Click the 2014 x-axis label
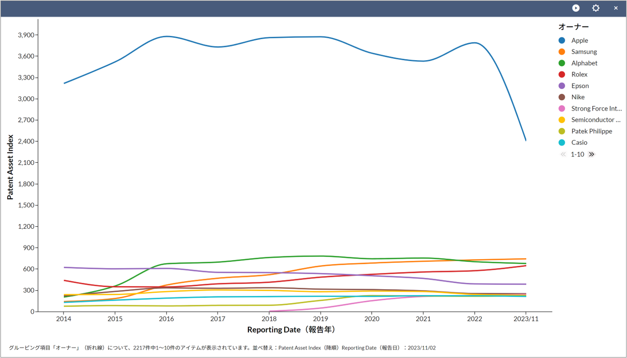 pos(63,319)
